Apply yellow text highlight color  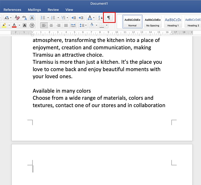4,25
